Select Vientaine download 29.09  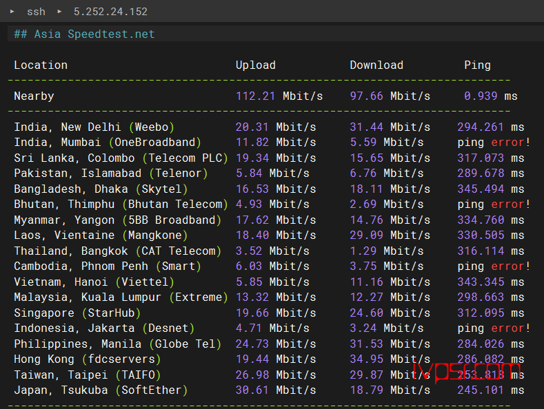tap(366, 235)
